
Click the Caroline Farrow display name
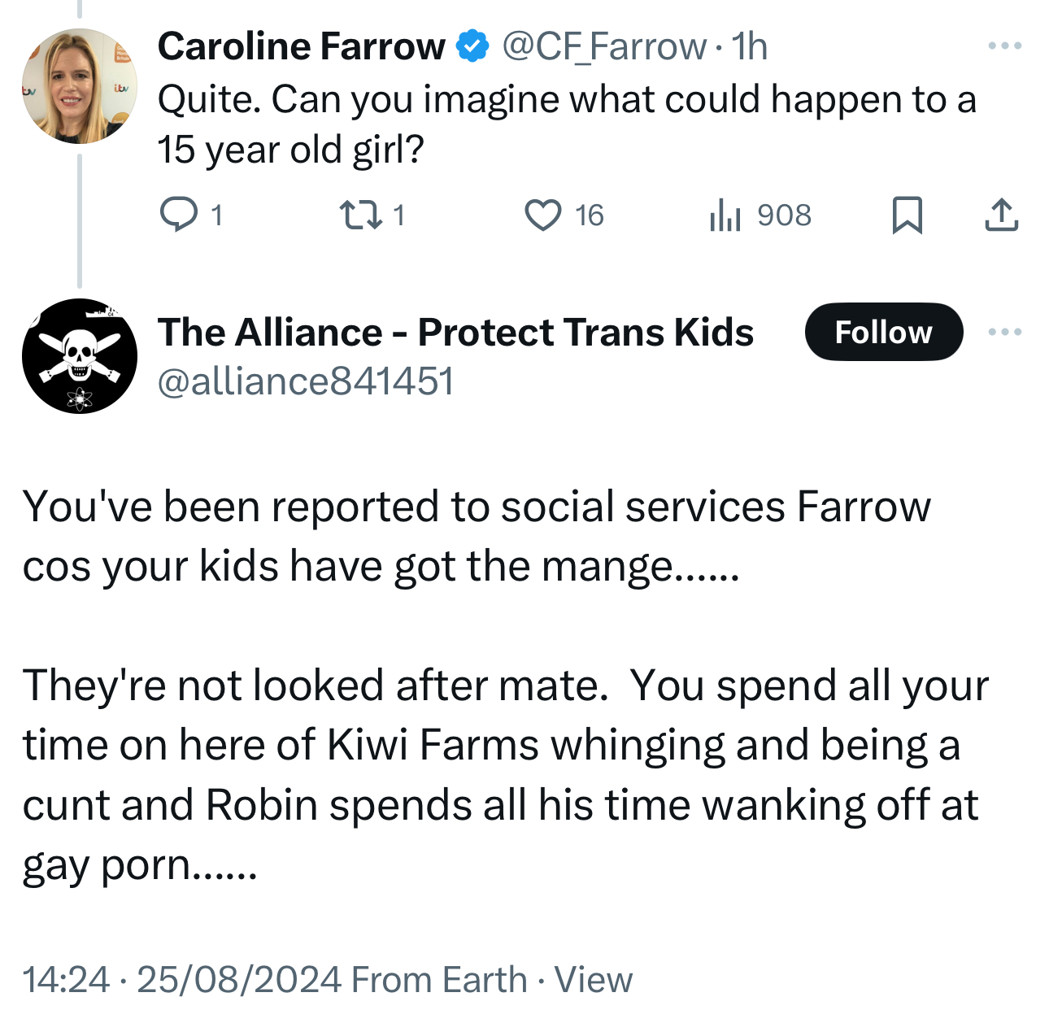301,46
